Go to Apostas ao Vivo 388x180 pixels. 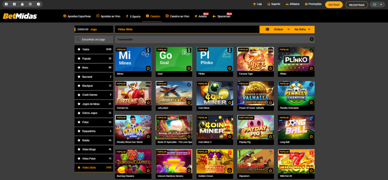click(x=108, y=16)
